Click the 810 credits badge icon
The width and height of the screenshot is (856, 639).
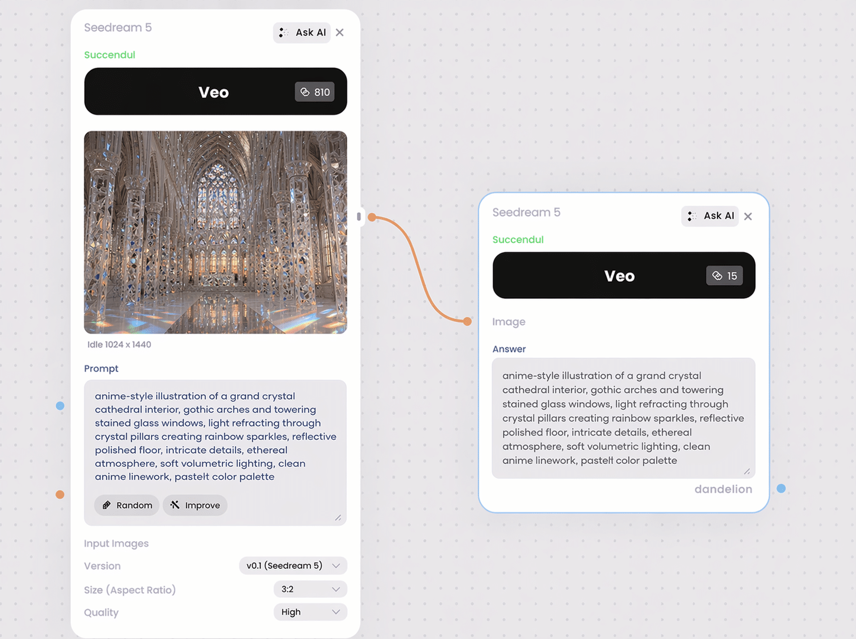(x=305, y=92)
